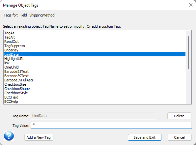Click the highlighted bindData list item
The image size is (196, 145).
(95, 54)
